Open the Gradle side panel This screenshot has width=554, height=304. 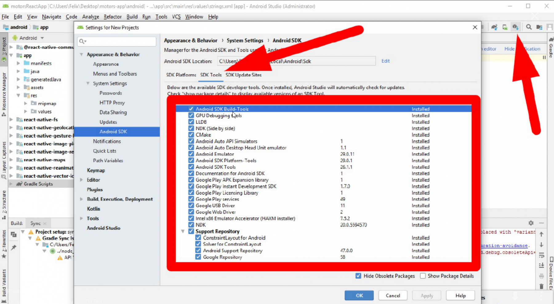(551, 48)
